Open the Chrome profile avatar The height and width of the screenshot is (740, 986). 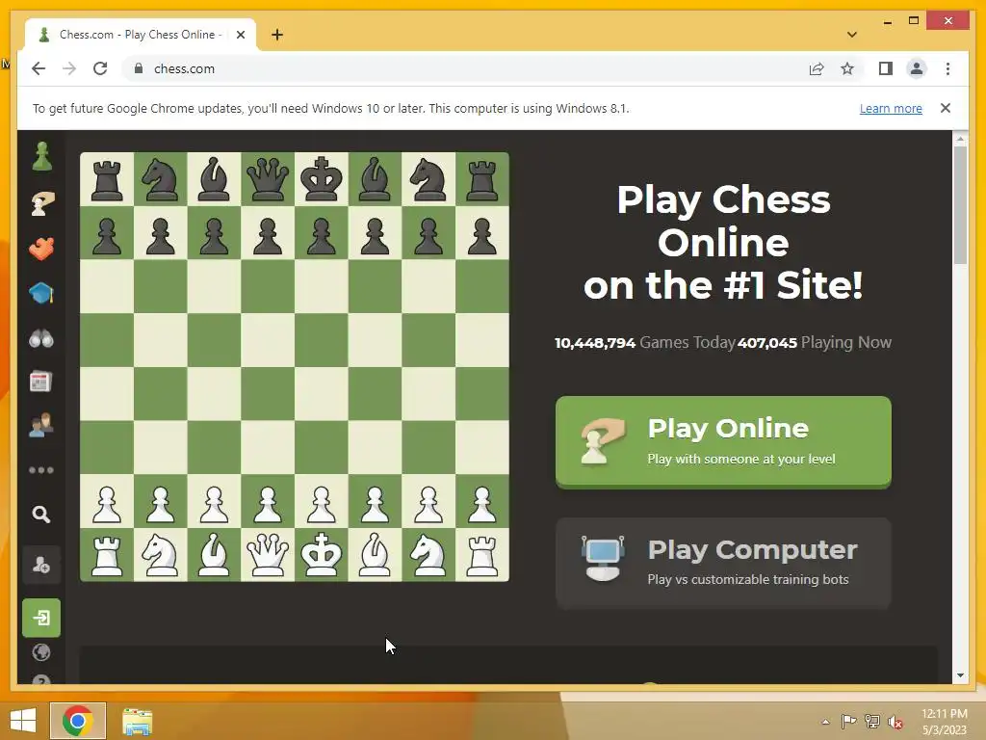pyautogui.click(x=917, y=68)
